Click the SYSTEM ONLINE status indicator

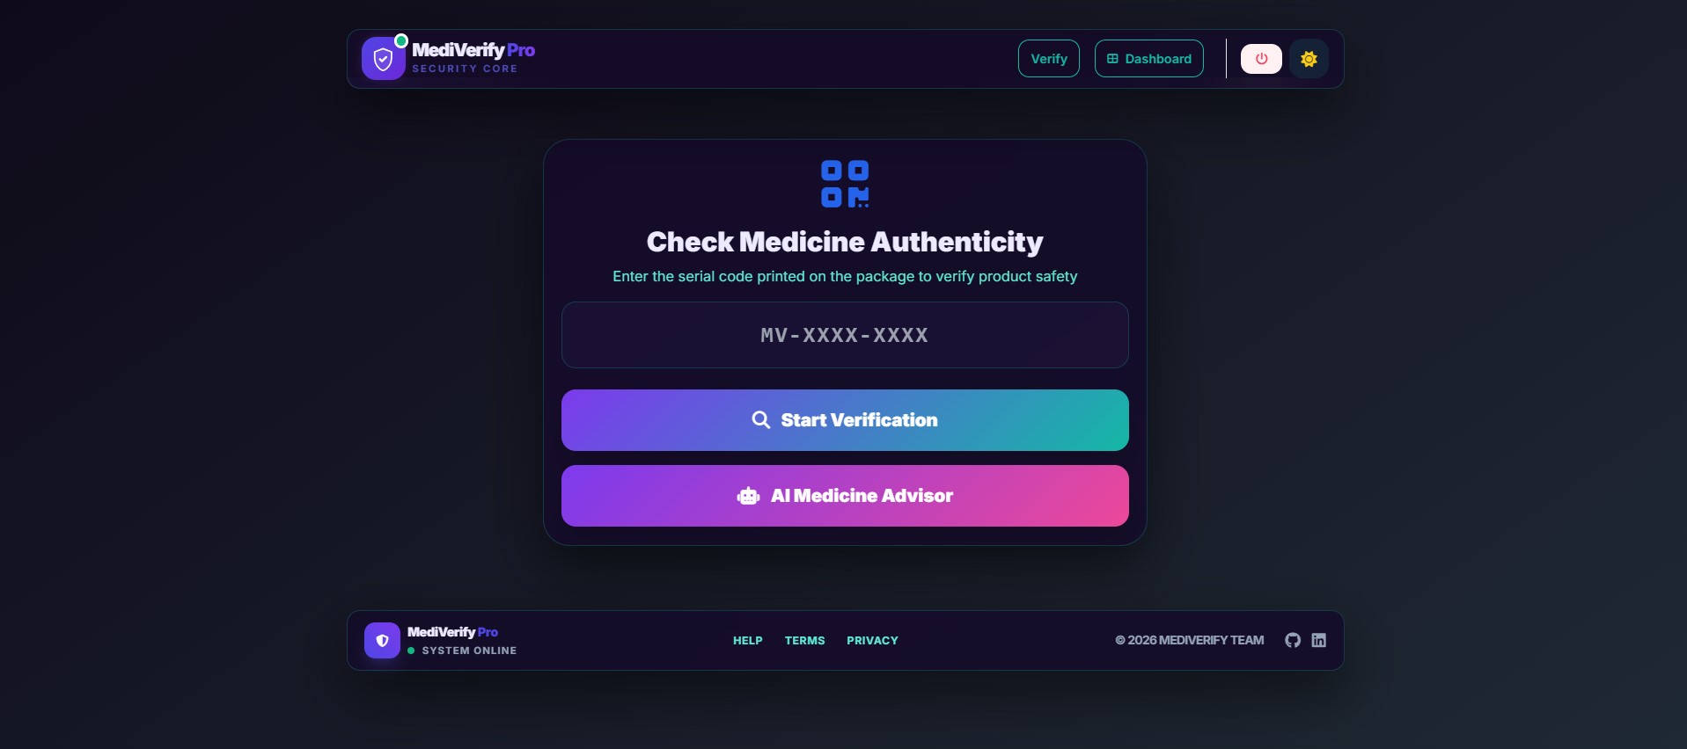tap(462, 651)
